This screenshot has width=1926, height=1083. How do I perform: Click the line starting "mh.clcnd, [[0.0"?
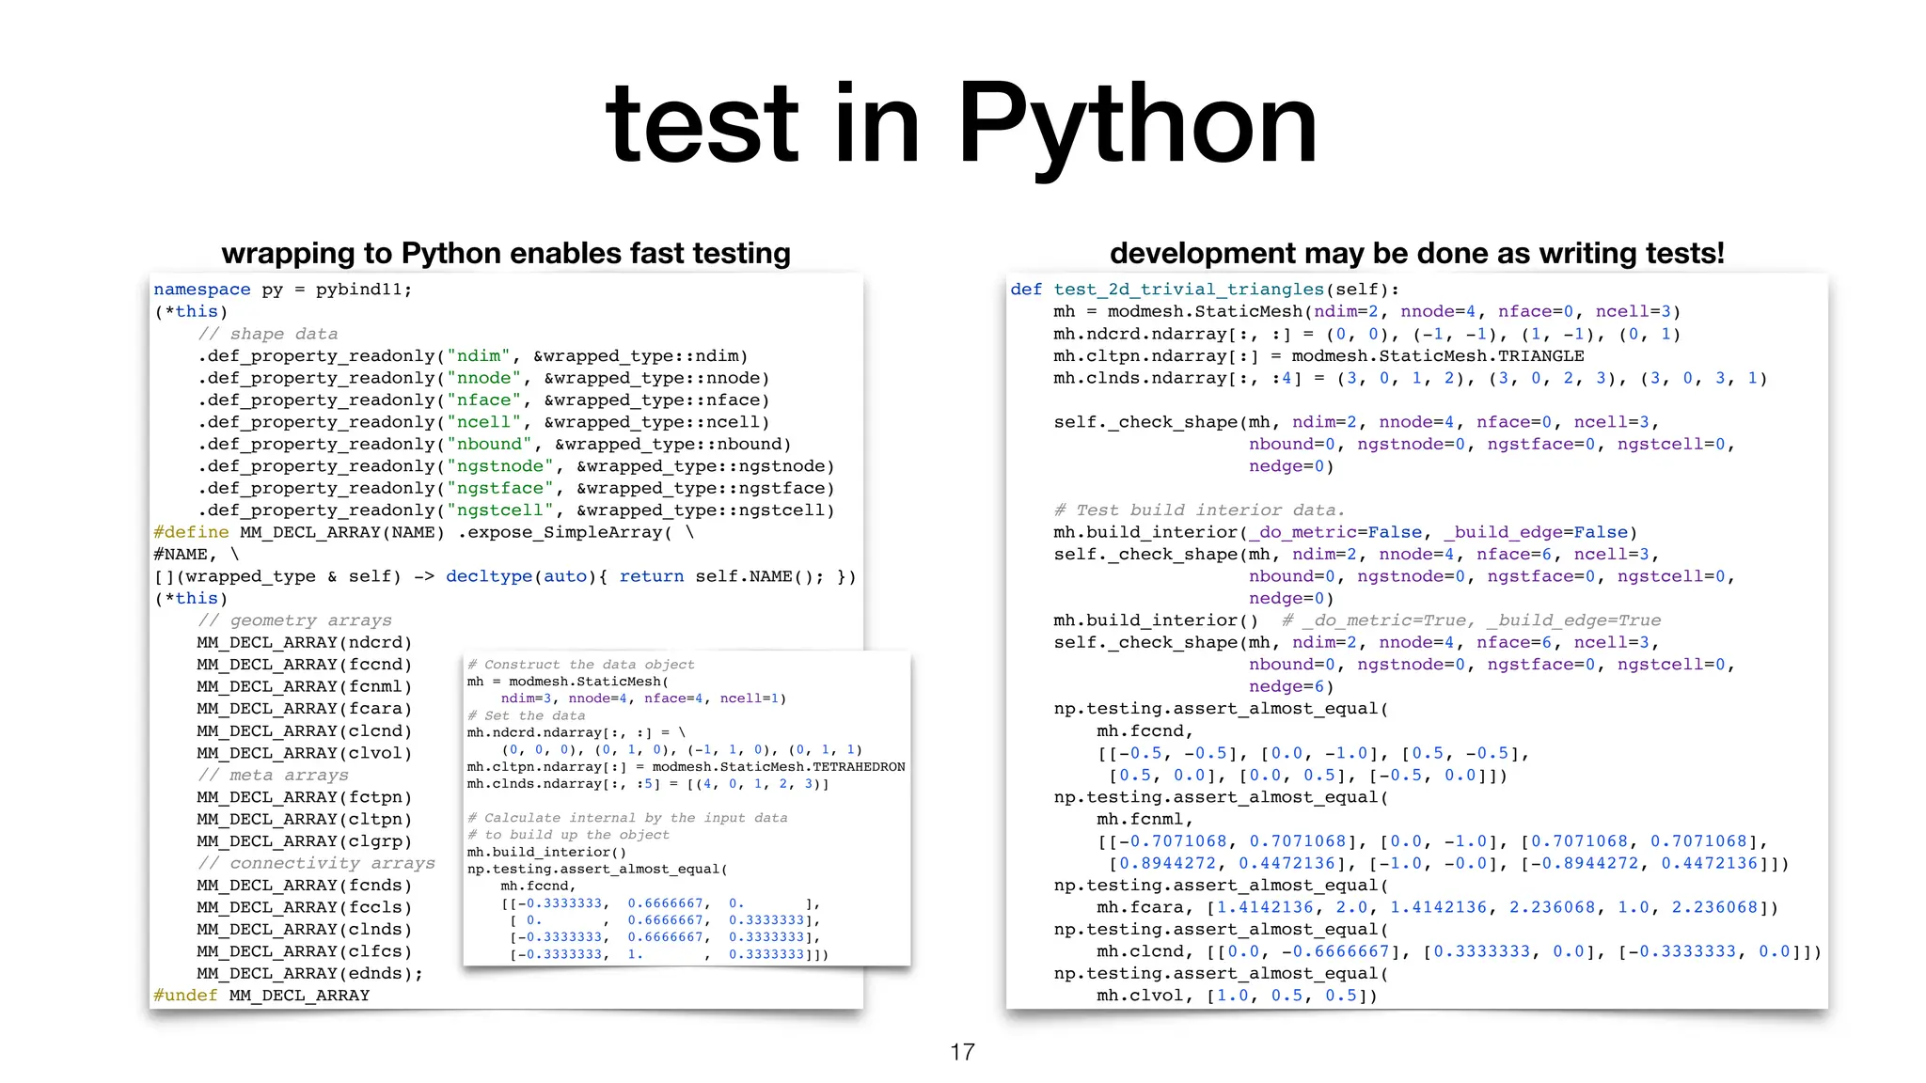[x=1460, y=952]
